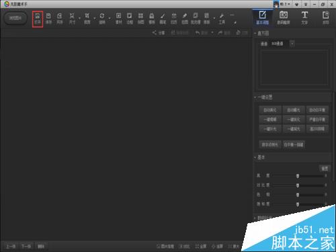Screen dimensions: 336x252
Task: Apply 一键模糊 one-click blur
Action: 270,120
